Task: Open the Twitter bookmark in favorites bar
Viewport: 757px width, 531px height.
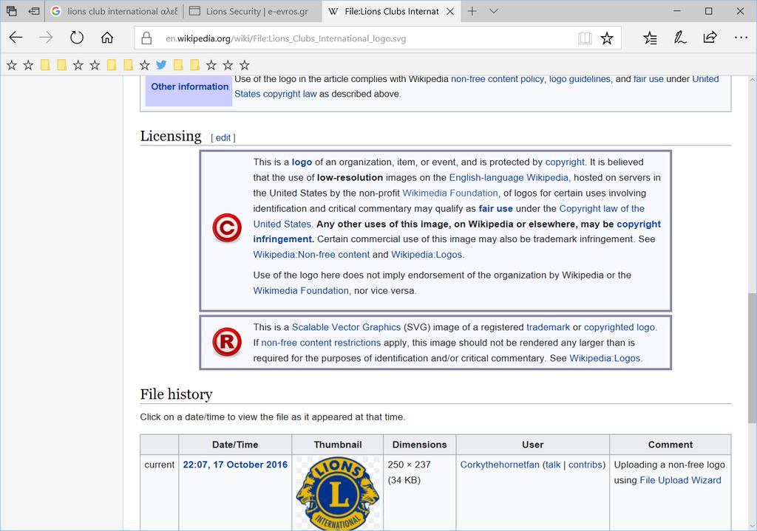Action: pos(161,65)
